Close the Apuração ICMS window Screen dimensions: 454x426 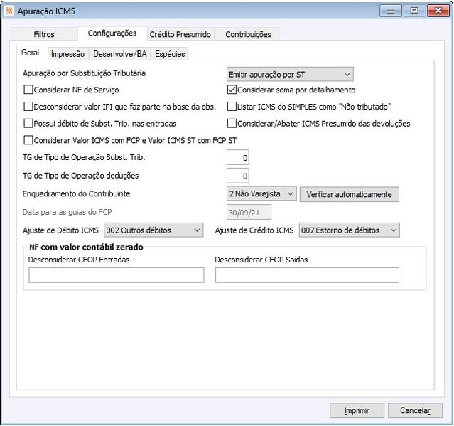pos(438,11)
